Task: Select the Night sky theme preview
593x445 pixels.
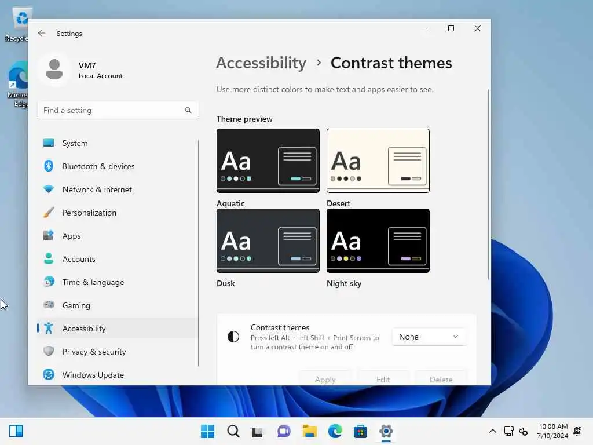Action: tap(378, 240)
